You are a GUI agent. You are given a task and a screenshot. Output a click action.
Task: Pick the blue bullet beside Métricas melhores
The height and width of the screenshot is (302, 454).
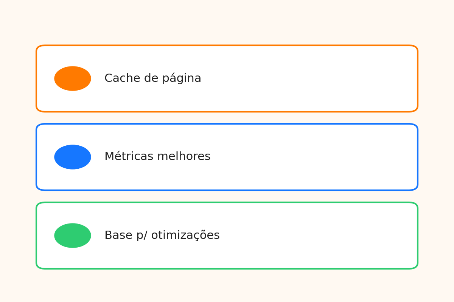73,157
